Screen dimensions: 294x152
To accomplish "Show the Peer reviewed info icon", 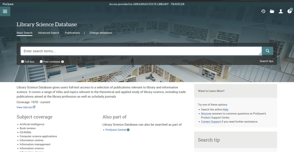I will tap(62, 62).
